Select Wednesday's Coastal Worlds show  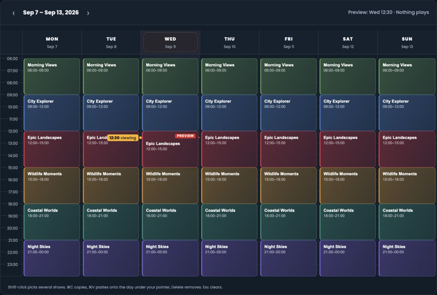(170, 222)
